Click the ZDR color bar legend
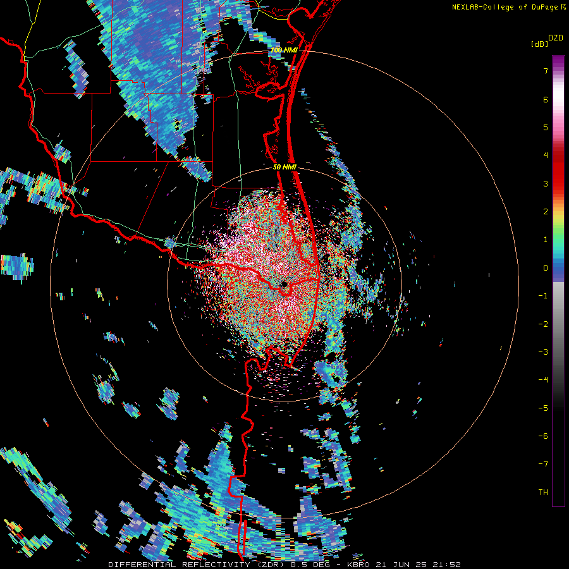The image size is (569, 569). pos(558,281)
